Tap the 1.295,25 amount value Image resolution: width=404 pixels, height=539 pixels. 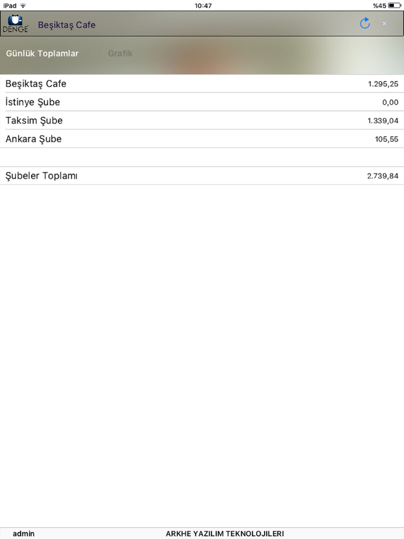coord(383,84)
